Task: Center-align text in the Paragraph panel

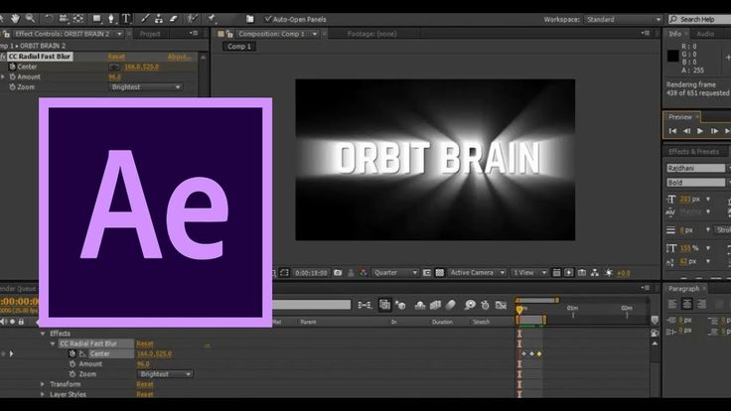Action: pos(686,305)
